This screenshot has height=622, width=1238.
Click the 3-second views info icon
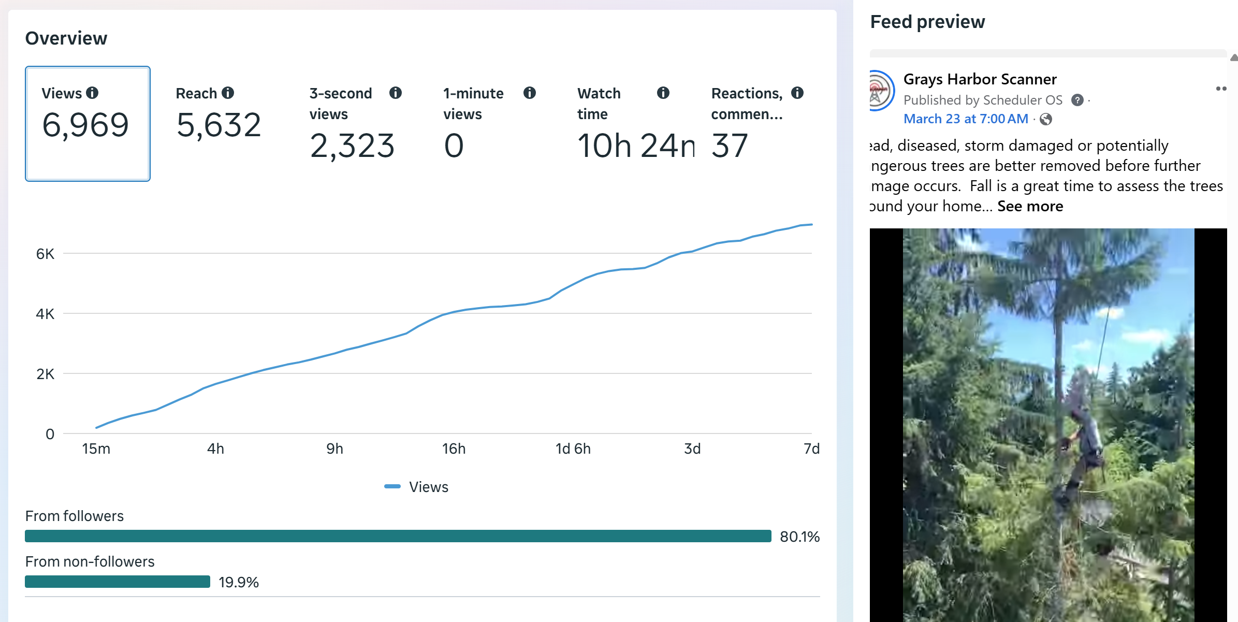click(396, 93)
